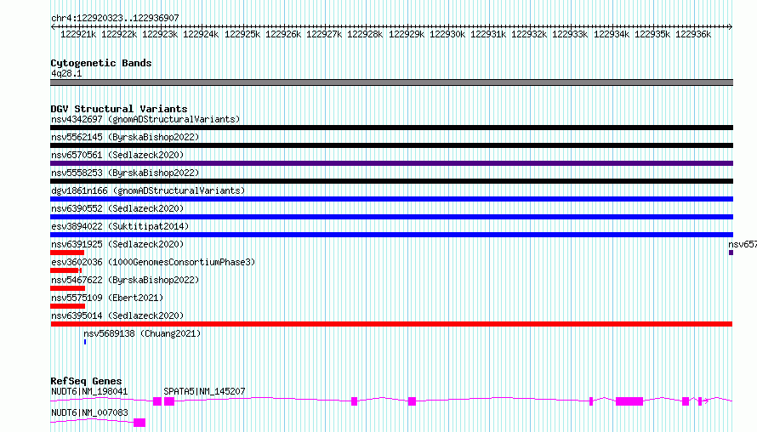Click the left arrow end of the ruler
The height and width of the screenshot is (432, 757).
(53, 26)
